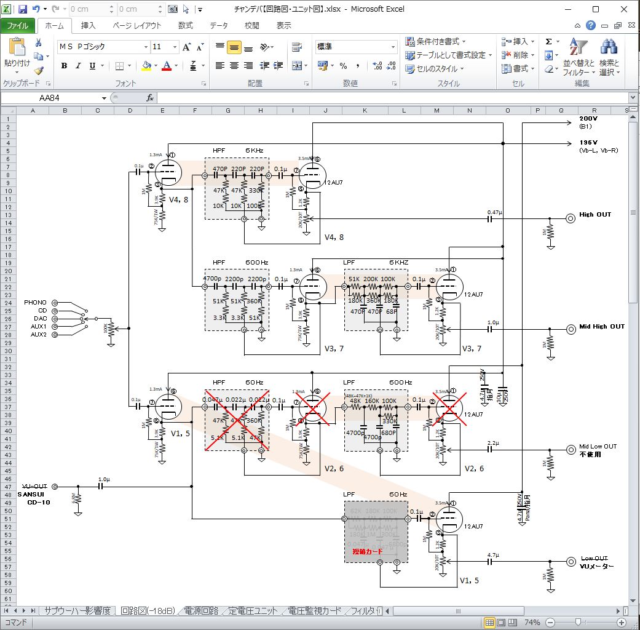
Task: Click the 削除 button in cells group
Action: (x=518, y=55)
